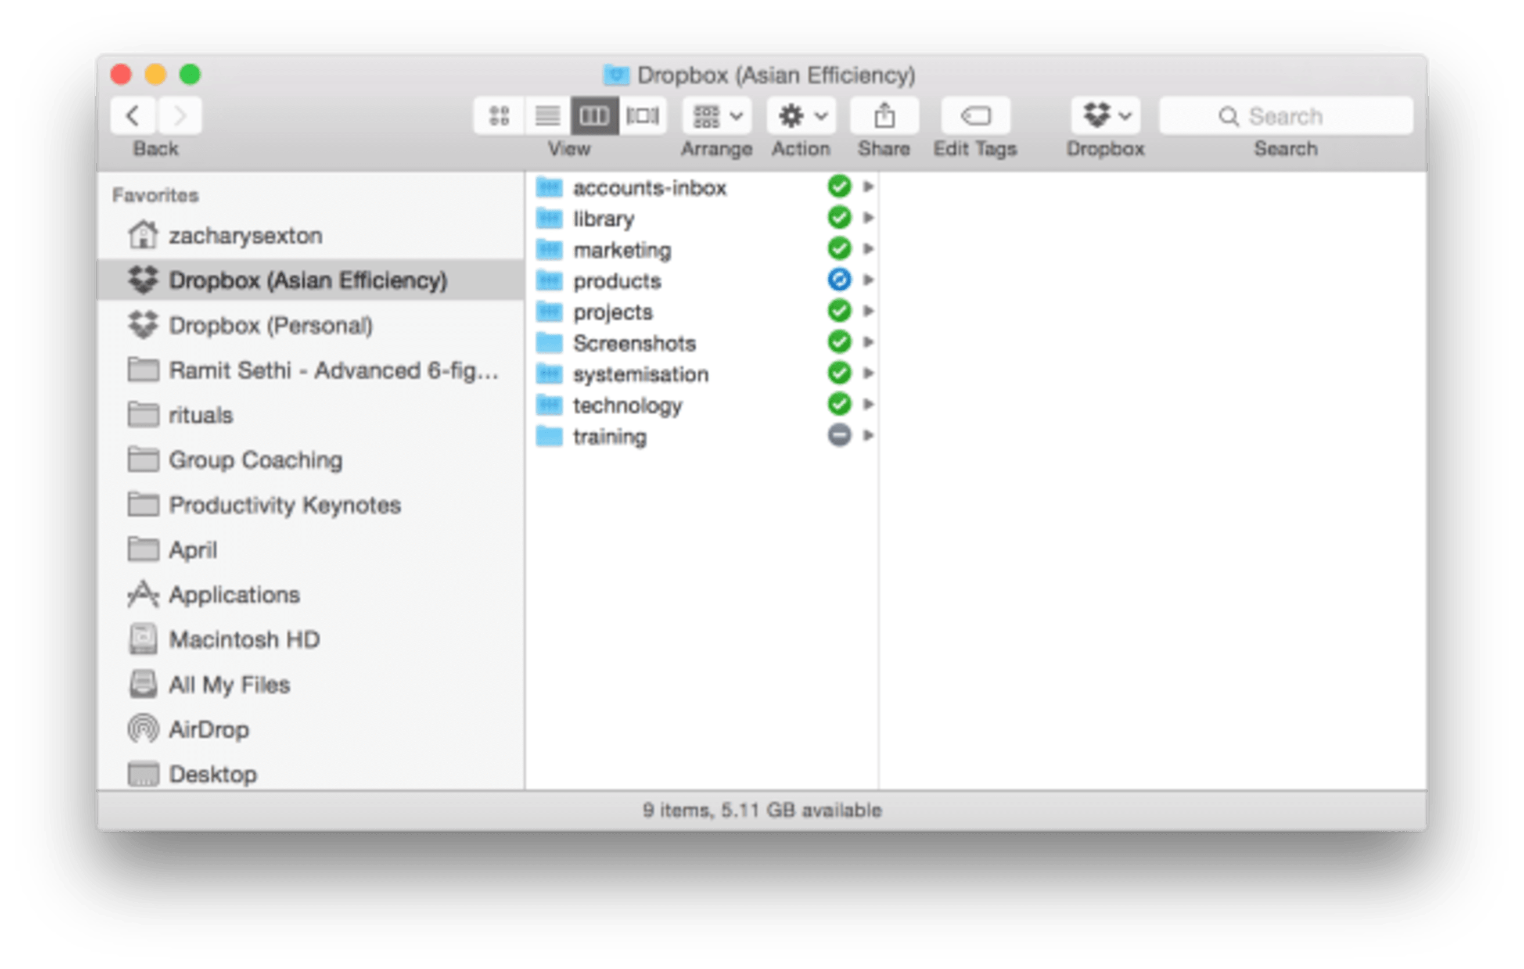Expand the marketing folder disclosure arrow

tap(869, 249)
